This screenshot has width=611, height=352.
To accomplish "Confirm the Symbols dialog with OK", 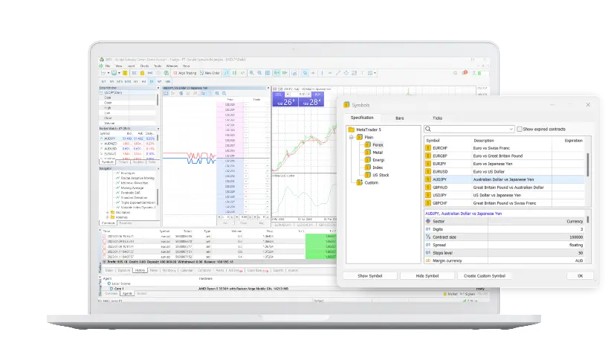I will pyautogui.click(x=581, y=276).
